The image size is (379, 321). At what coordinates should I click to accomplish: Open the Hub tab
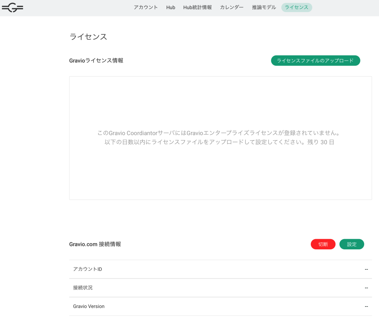pyautogui.click(x=171, y=8)
